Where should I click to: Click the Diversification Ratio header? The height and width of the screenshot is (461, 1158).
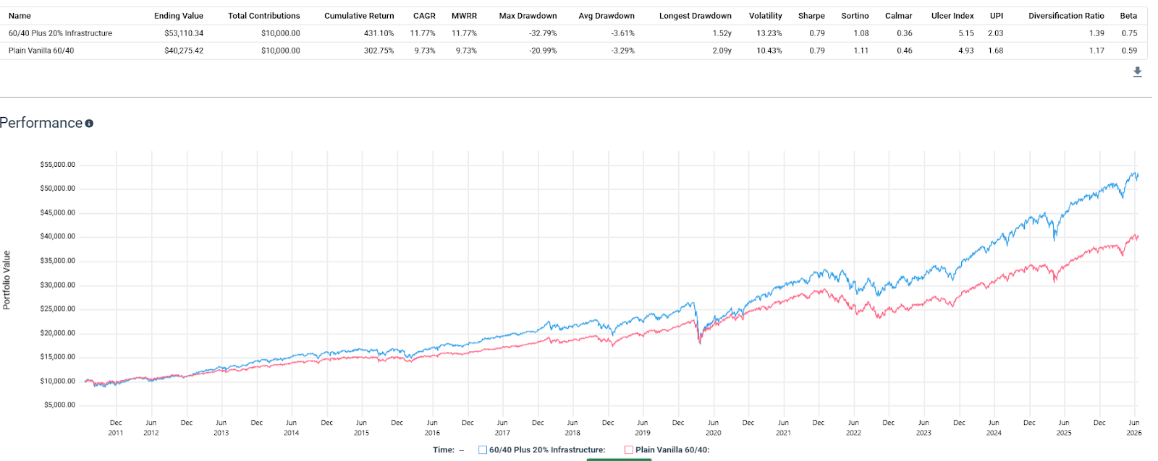(1066, 16)
